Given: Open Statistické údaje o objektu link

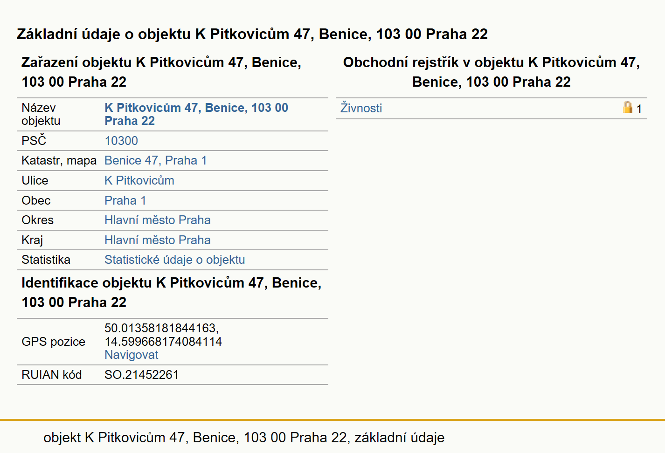Looking at the screenshot, I should [175, 260].
